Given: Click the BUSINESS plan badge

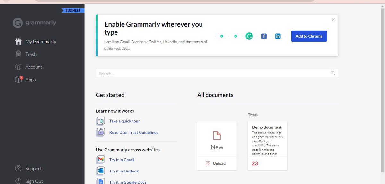Looking at the screenshot, I should pos(73,10).
